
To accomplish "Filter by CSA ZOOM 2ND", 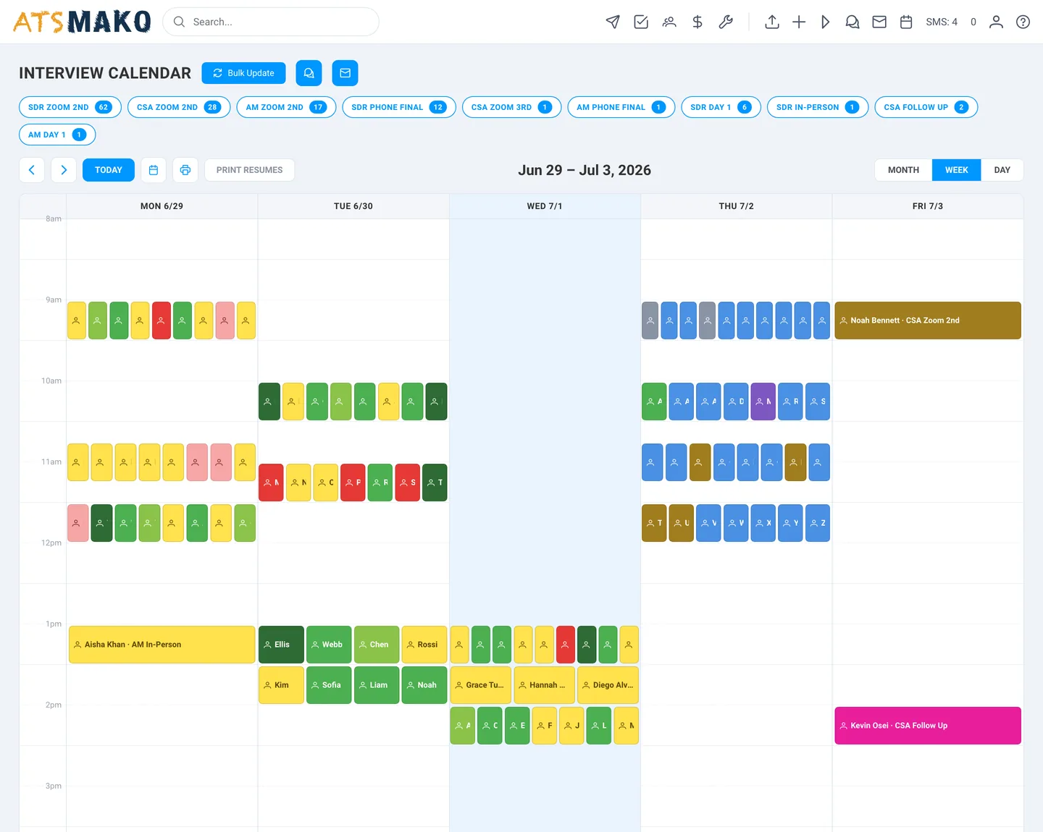I will pos(179,107).
